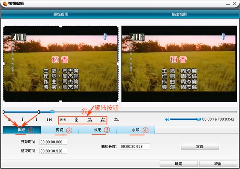
Task: Click the 重置 button
Action: pyautogui.click(x=200, y=146)
